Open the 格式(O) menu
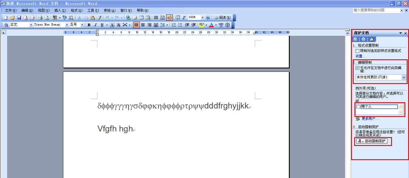409x178 pixels. (76, 11)
